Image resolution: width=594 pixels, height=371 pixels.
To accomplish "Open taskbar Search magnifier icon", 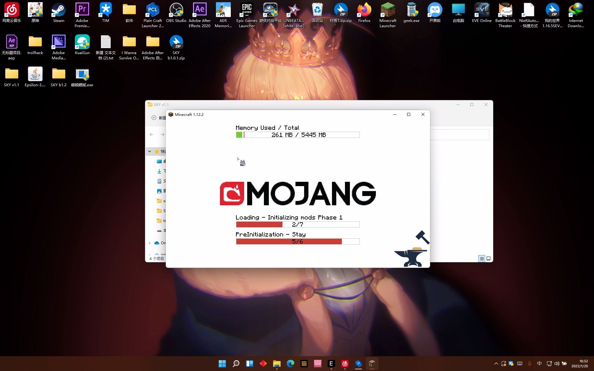I will tap(236, 364).
